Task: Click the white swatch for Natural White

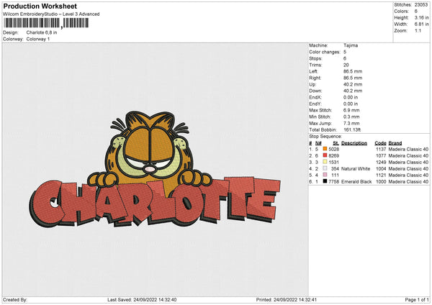Action: 325,168
